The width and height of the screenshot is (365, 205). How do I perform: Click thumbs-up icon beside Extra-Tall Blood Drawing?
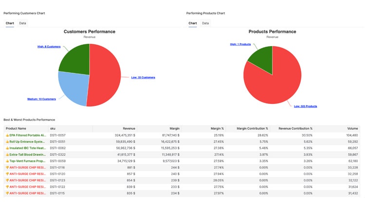(x=7, y=154)
